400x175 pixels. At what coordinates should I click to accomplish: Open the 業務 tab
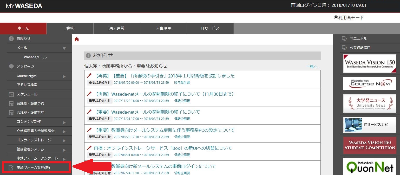point(70,29)
